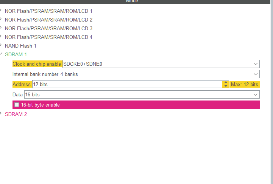The width and height of the screenshot is (273, 184).
Task: Select the NAND Flash 1 label
Action: [20, 46]
